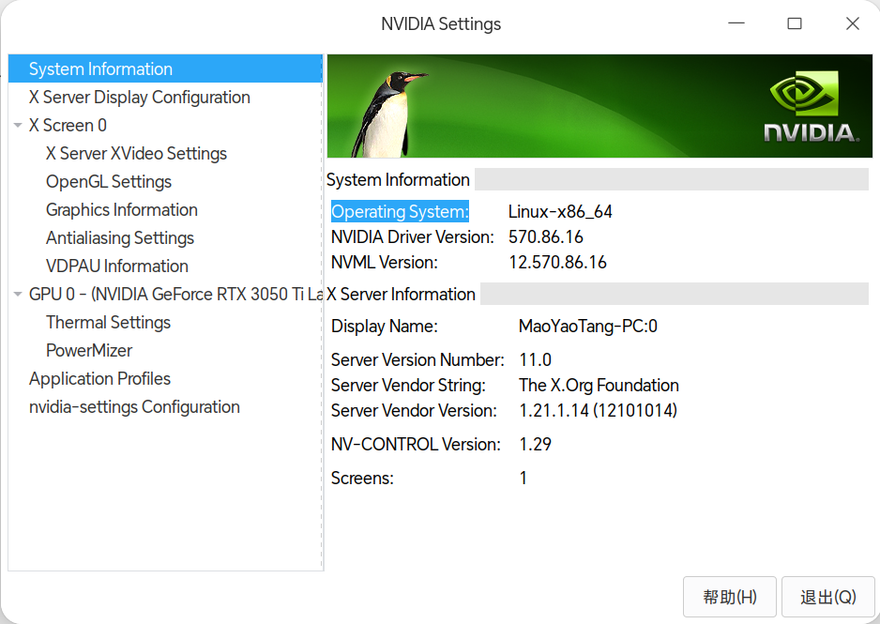Click the Server Vendor String label

coord(409,385)
